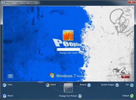Screen dimensions: 136x100
Task: Open the System images icon
Action: (117, 85)
